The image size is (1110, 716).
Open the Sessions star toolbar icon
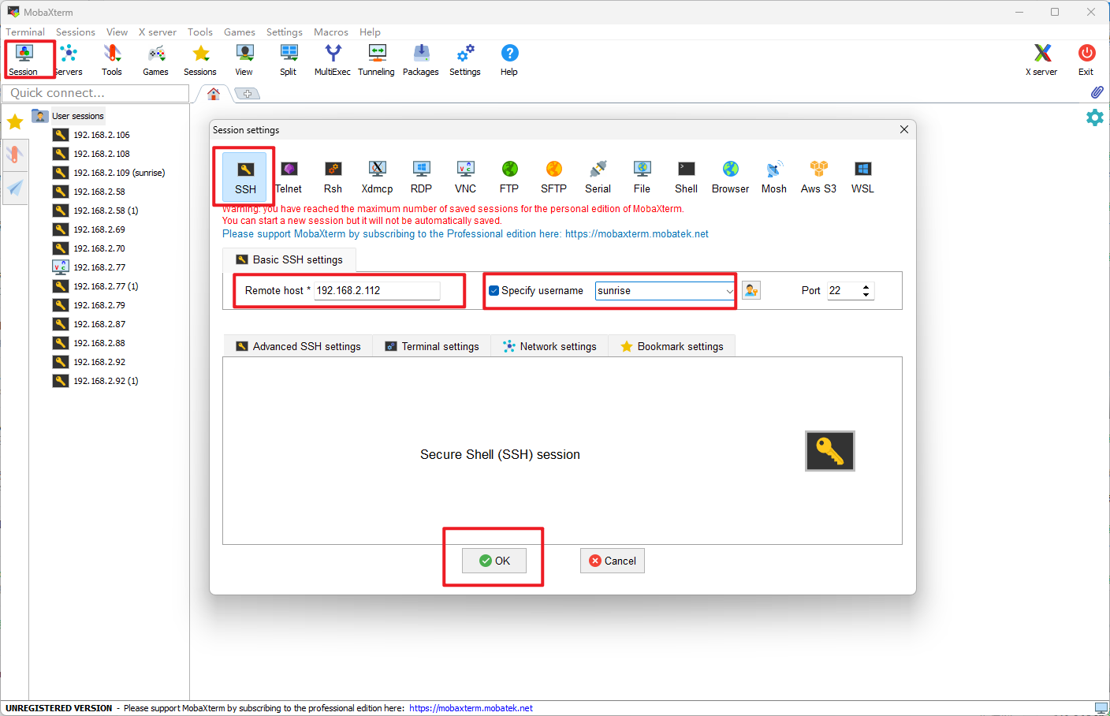(200, 60)
